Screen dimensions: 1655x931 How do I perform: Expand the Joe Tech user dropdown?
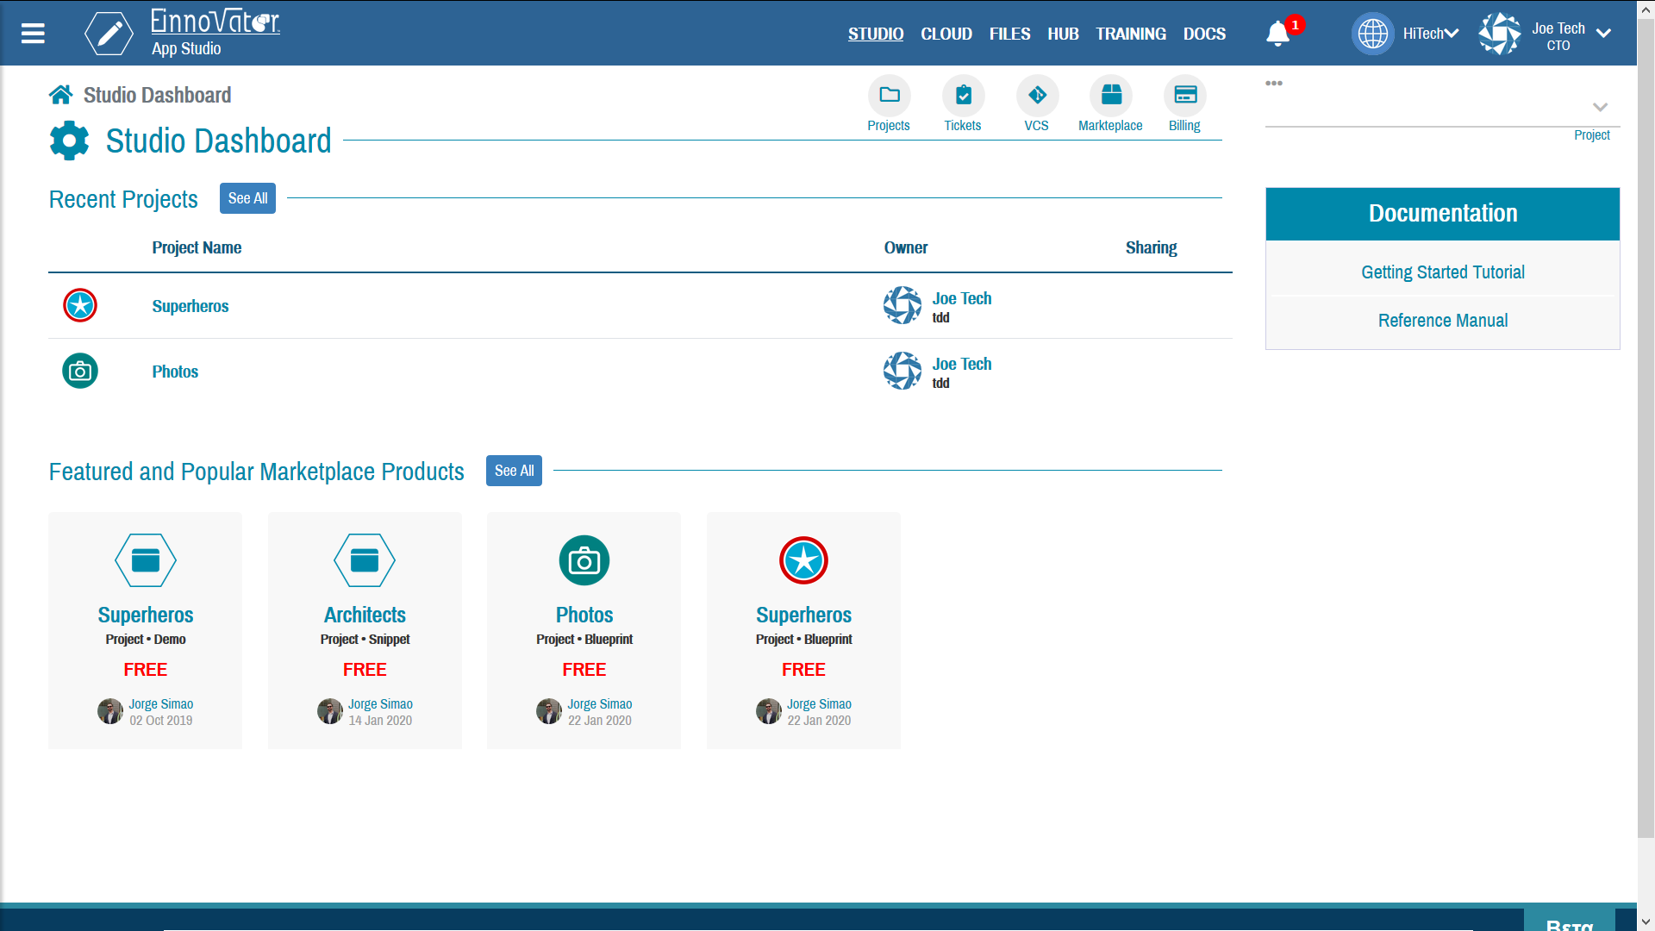[1604, 34]
